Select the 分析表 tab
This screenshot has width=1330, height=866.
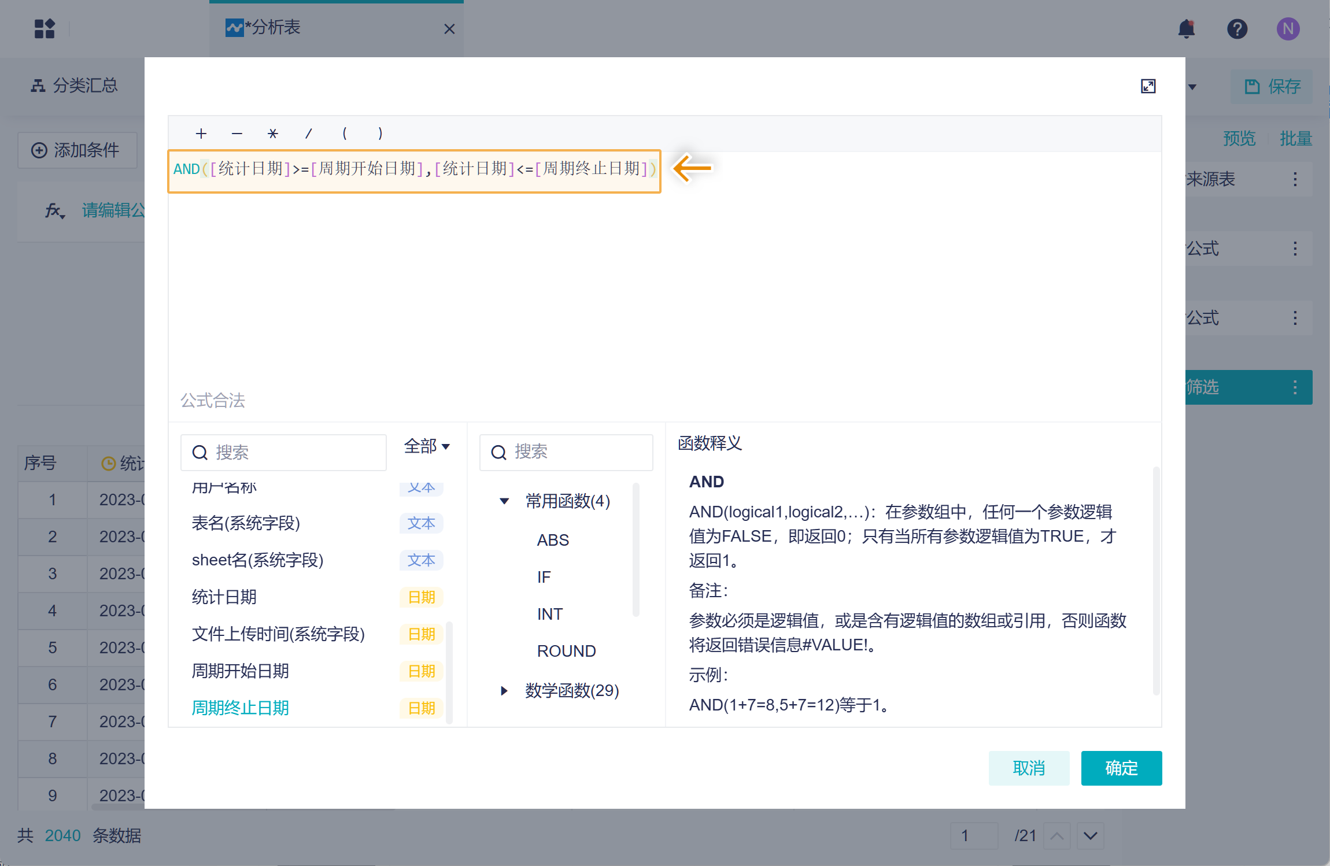pyautogui.click(x=272, y=28)
